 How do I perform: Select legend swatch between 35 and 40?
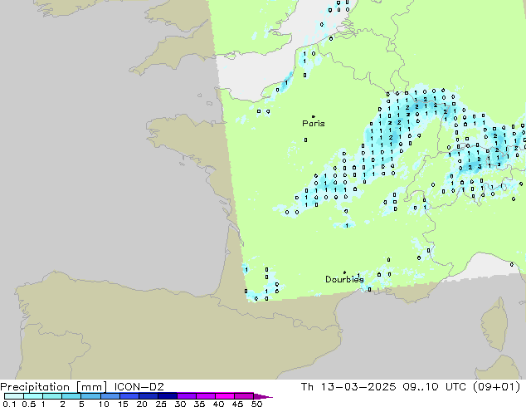pos(205,396)
